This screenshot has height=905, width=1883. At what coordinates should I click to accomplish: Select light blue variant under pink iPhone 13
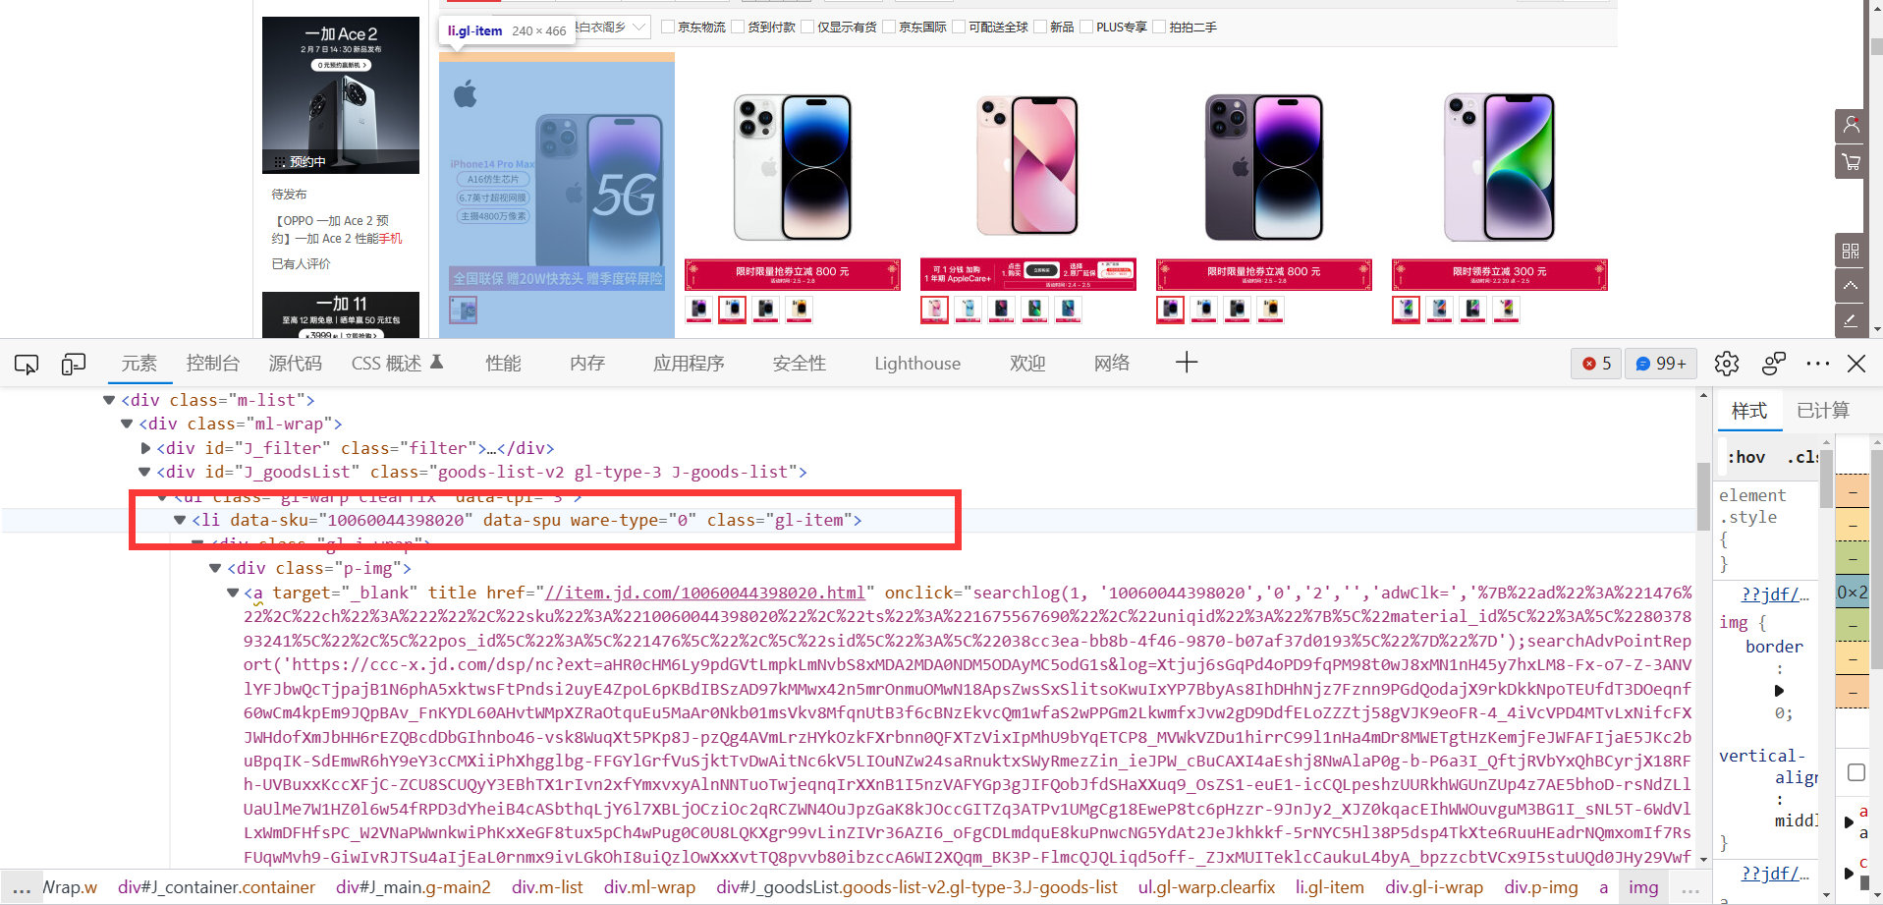969,310
